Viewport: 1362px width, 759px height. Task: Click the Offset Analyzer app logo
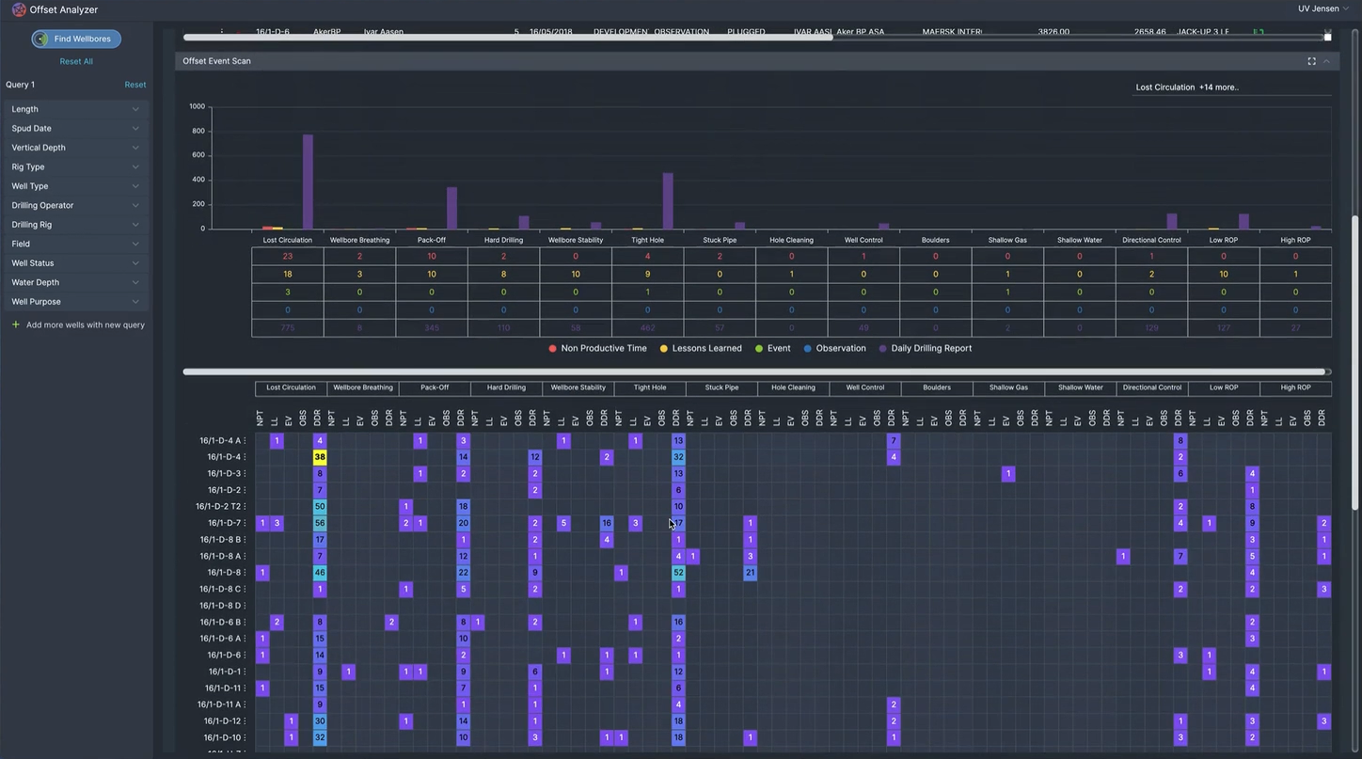[x=18, y=9]
